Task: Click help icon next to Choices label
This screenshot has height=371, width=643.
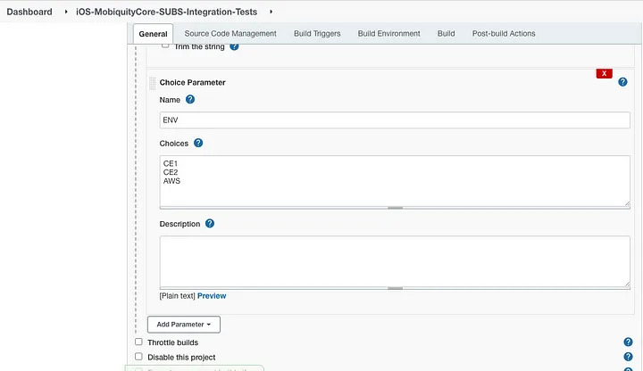Action: pos(198,143)
